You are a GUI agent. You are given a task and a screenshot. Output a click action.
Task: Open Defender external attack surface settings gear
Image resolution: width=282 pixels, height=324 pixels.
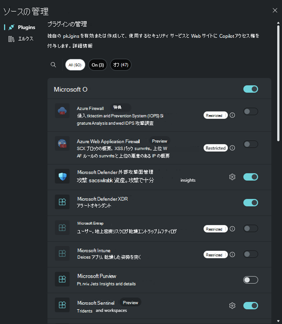(x=232, y=177)
